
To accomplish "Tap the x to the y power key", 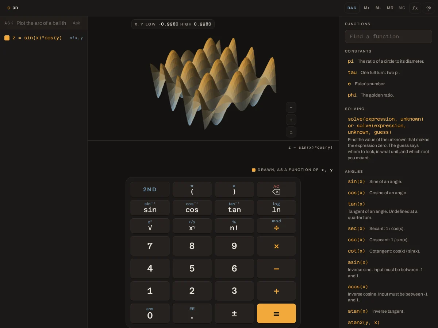I will (x=192, y=226).
